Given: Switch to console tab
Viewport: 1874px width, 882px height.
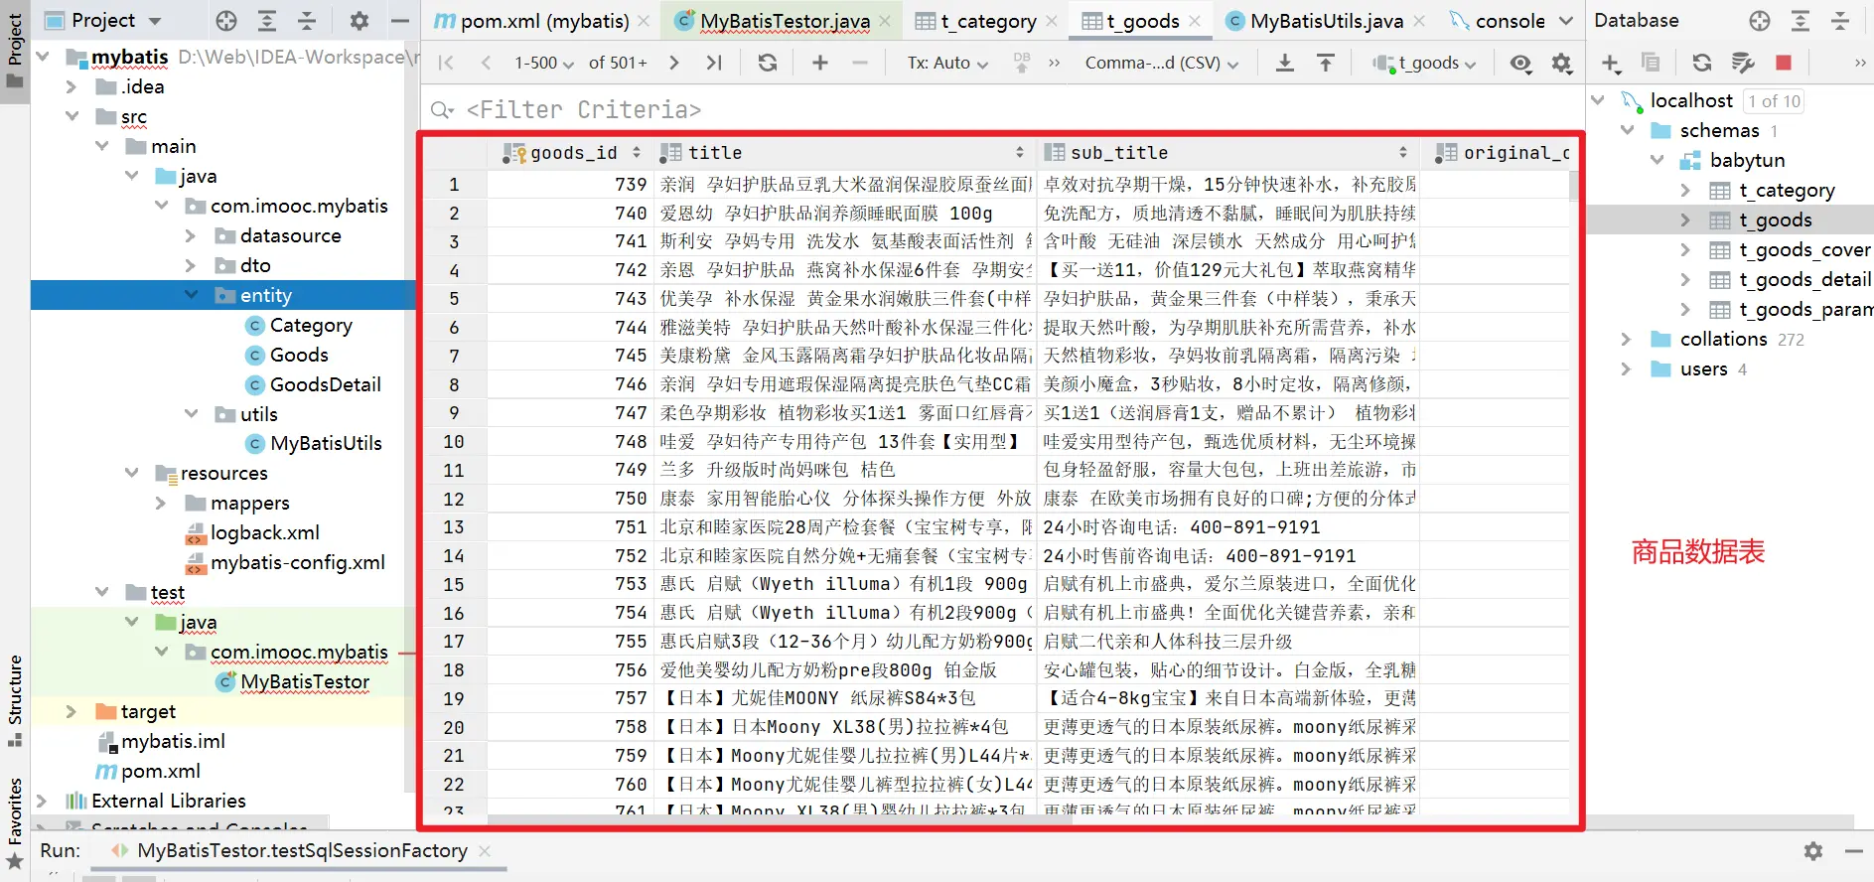Looking at the screenshot, I should coord(1498,21).
